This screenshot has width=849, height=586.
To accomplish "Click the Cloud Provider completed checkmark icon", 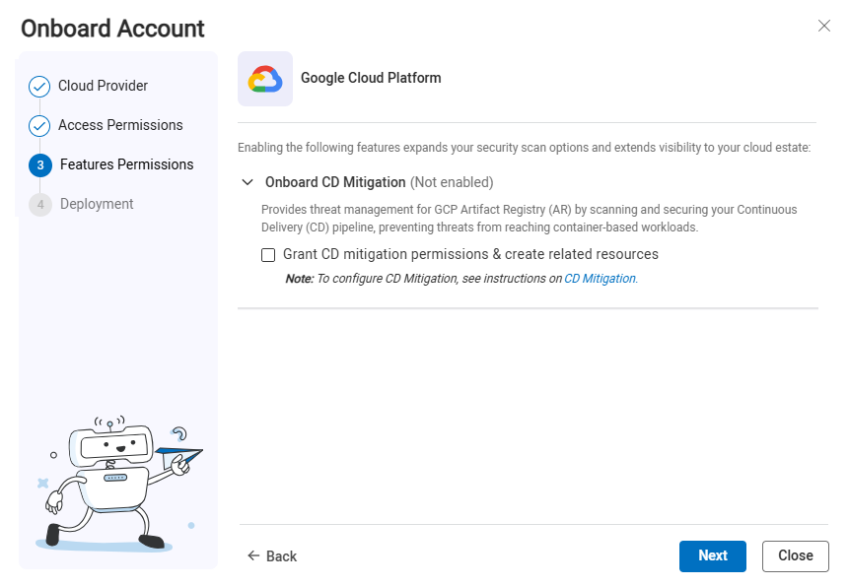I will [x=39, y=87].
